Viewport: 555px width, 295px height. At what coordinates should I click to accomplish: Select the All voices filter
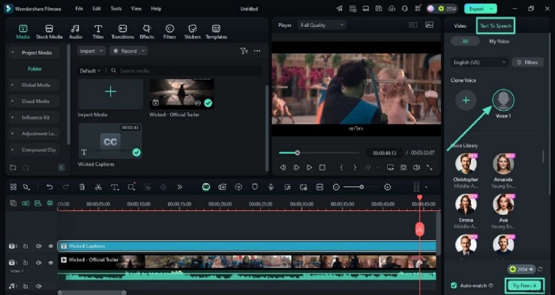465,42
